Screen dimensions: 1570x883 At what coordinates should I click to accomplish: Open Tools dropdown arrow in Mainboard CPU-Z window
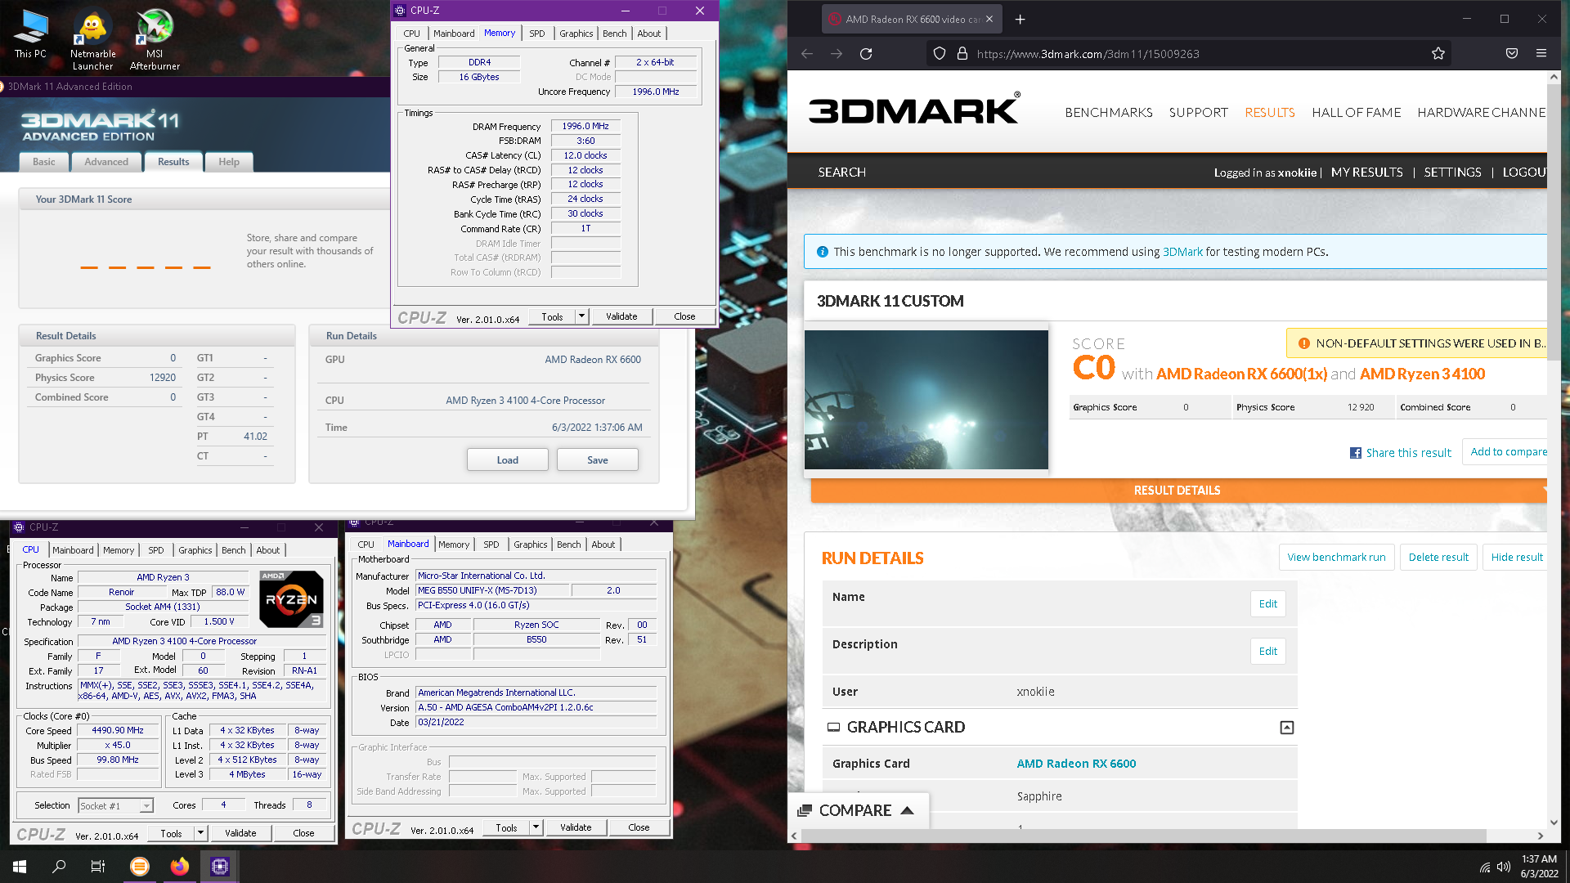point(536,827)
